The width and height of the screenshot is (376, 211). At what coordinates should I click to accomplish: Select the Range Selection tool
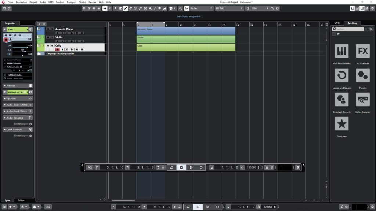[x=121, y=8]
